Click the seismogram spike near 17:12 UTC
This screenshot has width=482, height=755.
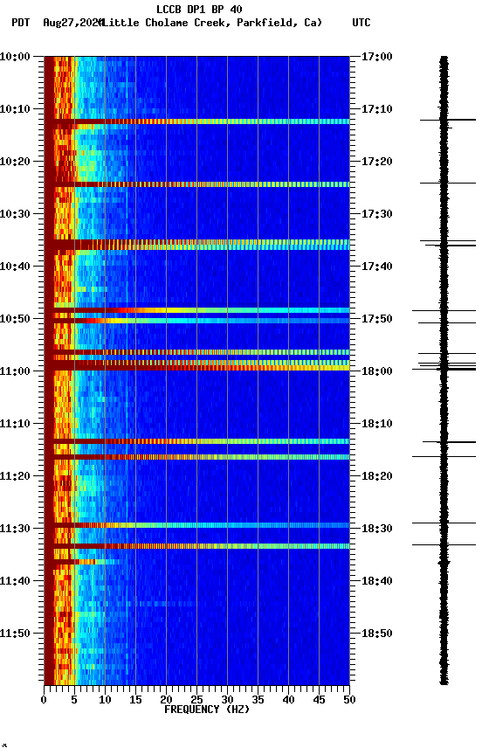click(x=448, y=120)
